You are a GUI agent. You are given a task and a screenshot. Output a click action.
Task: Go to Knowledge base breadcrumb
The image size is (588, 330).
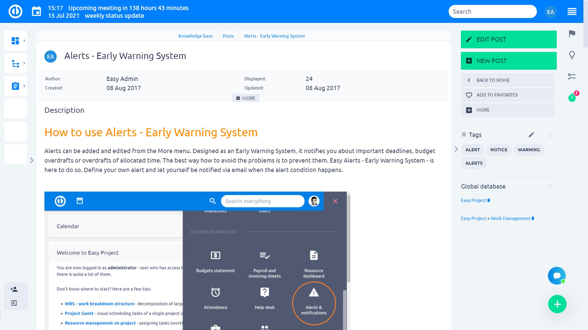click(x=195, y=36)
